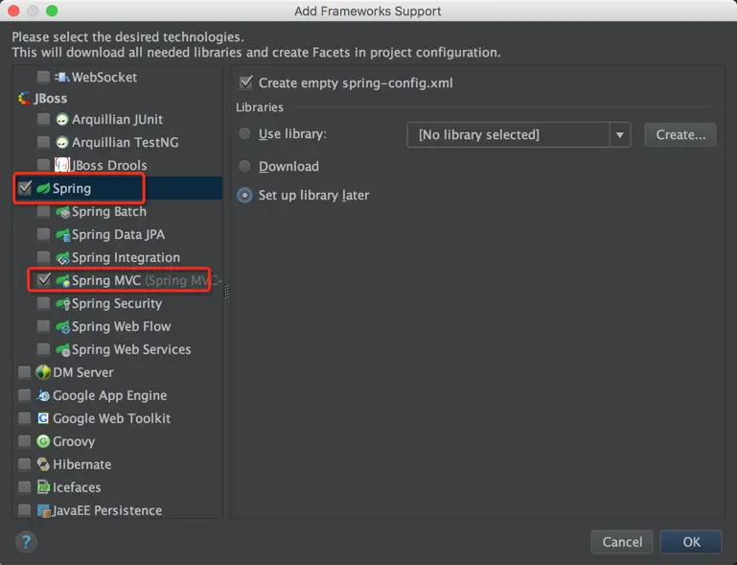This screenshot has width=737, height=565.
Task: Check the Spring Data JPA checkbox
Action: (43, 234)
